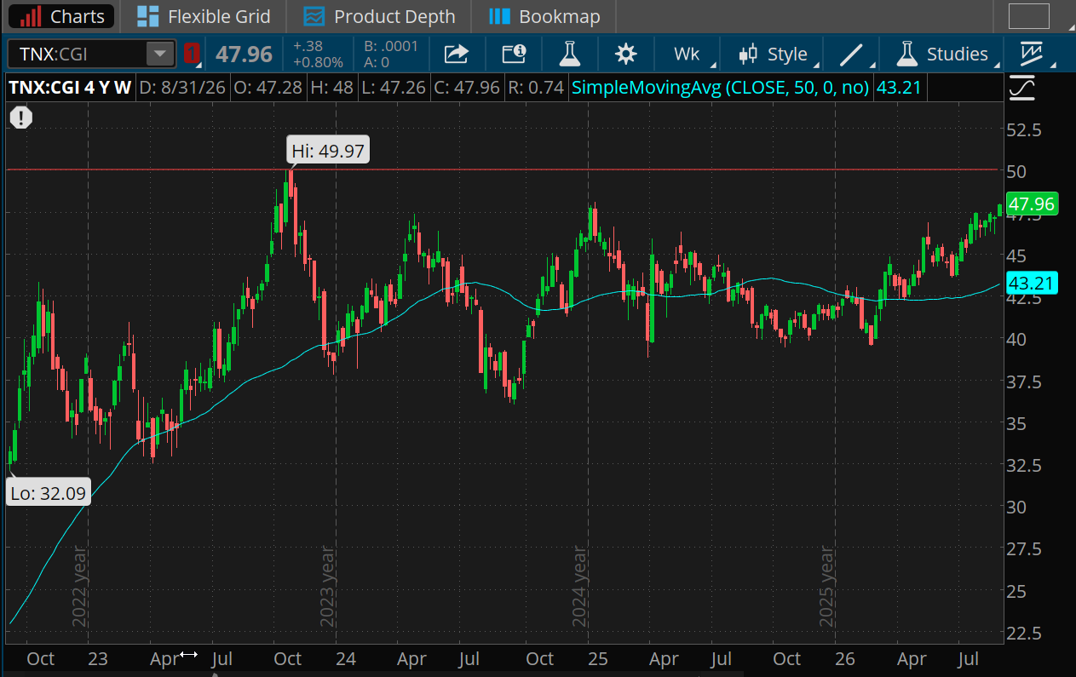Click the 2024 year vertical marker label
Screen dimensions: 1076x677
tap(579, 587)
